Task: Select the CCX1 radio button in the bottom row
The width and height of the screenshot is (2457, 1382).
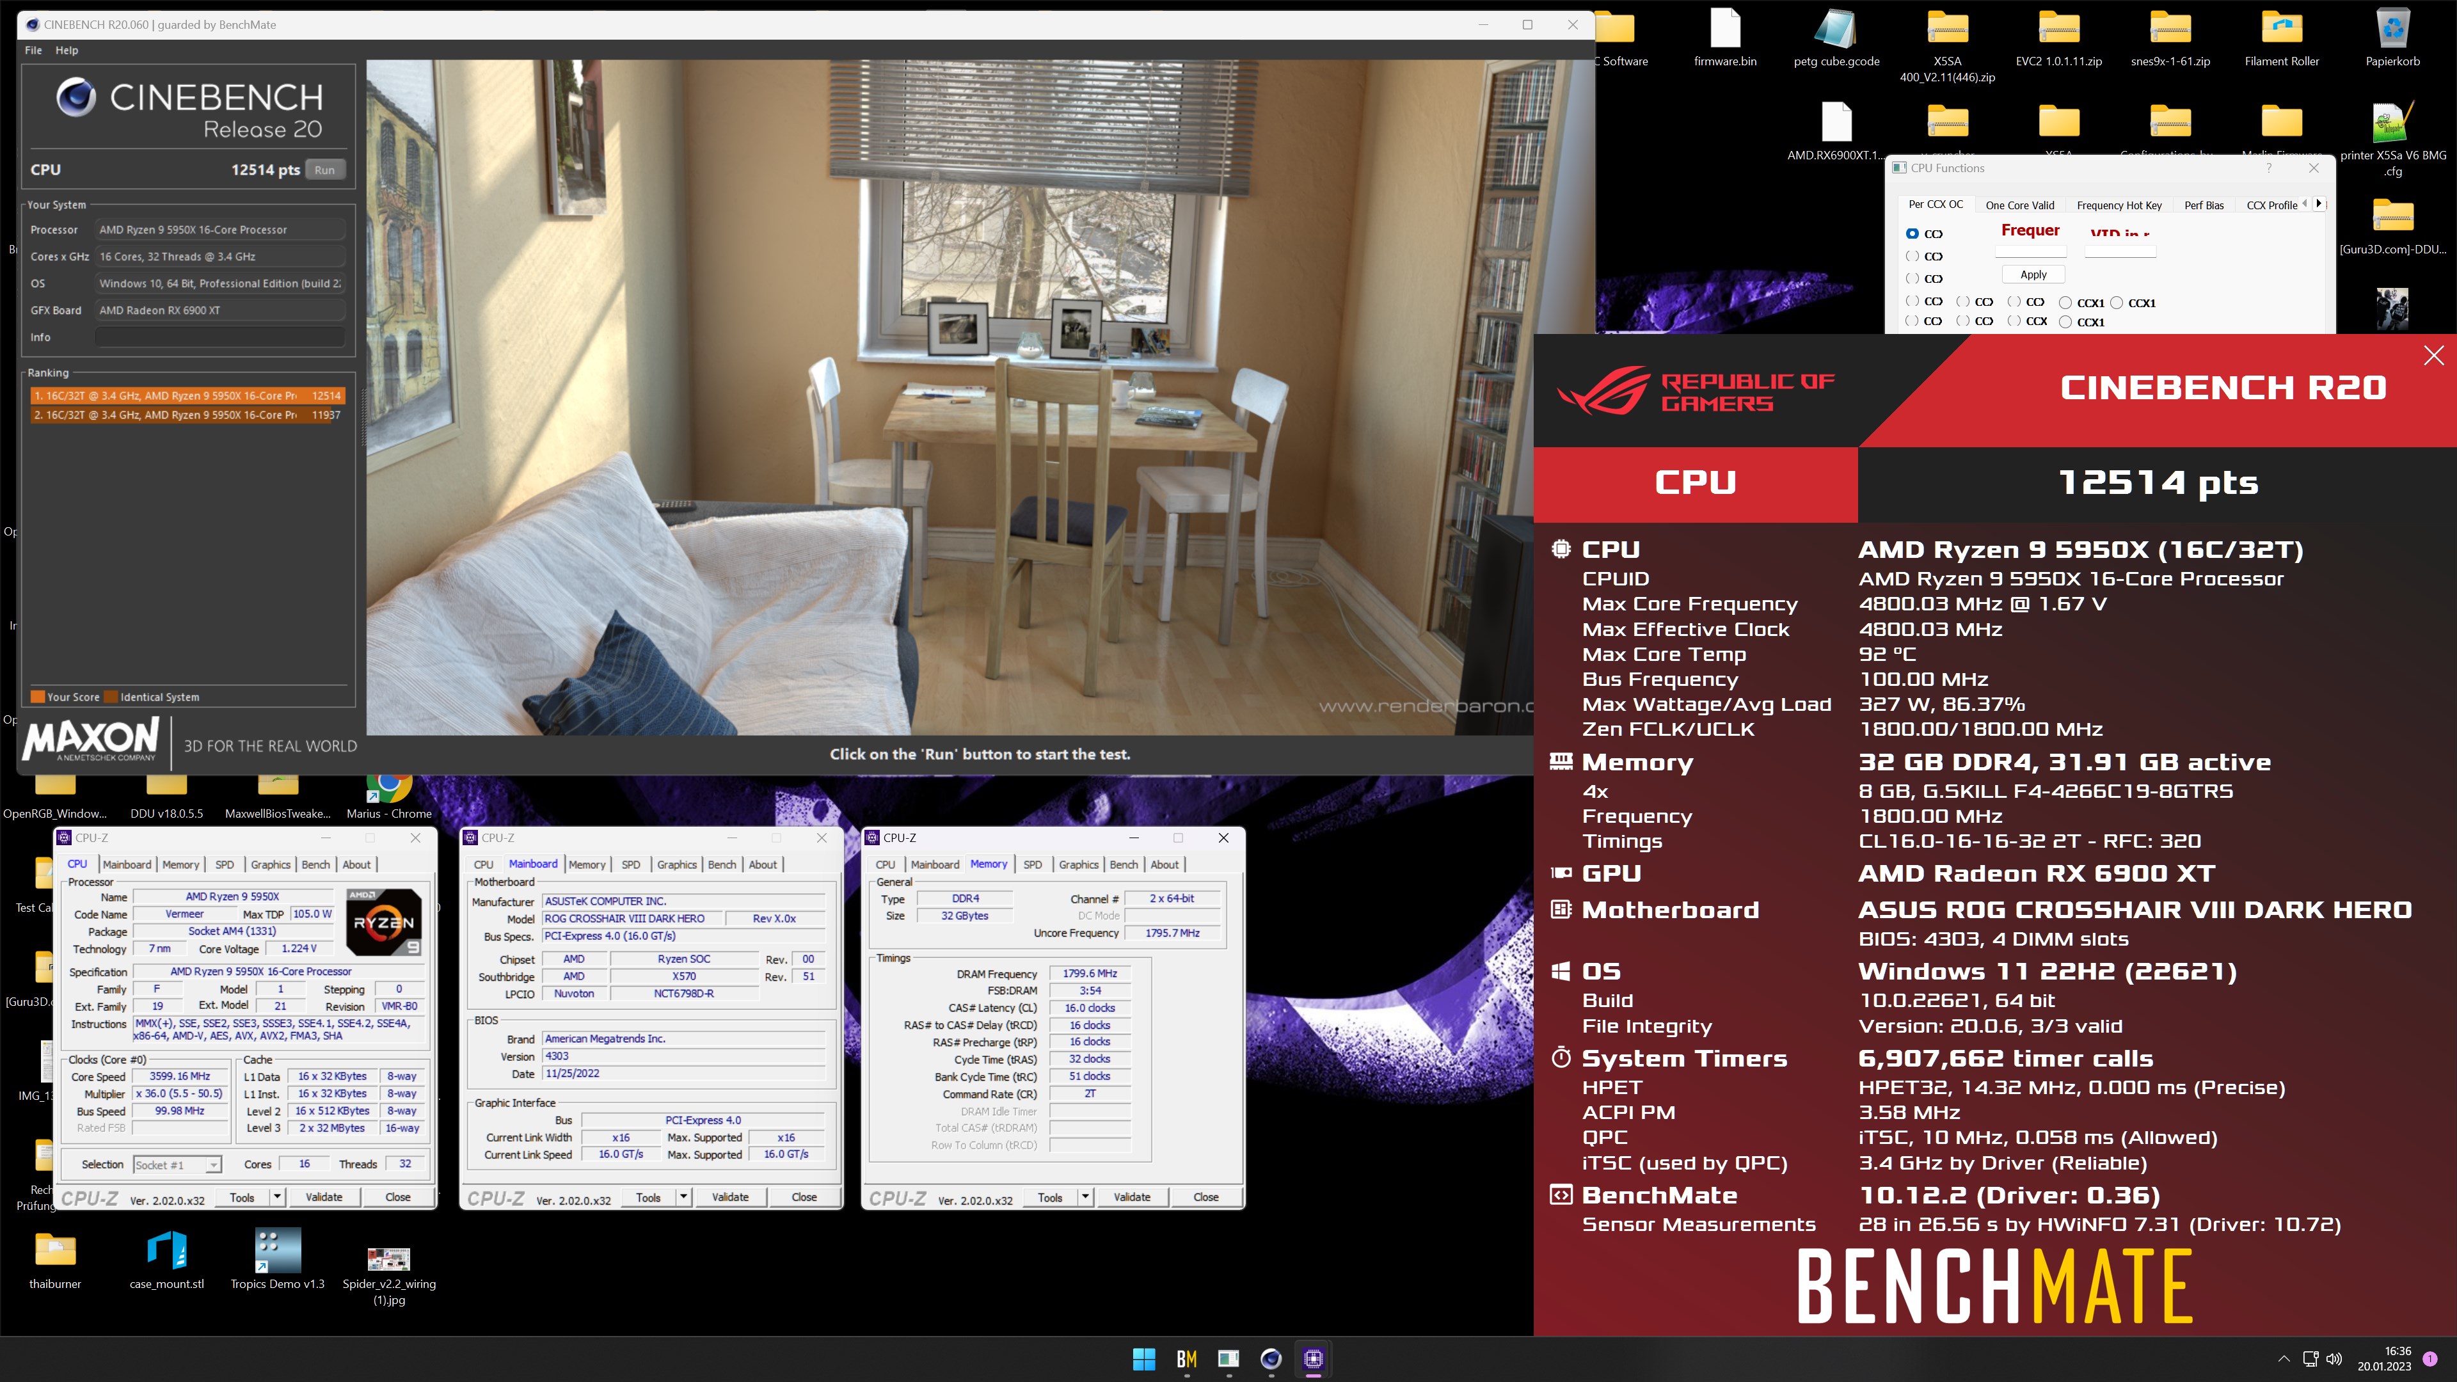Action: (2065, 322)
